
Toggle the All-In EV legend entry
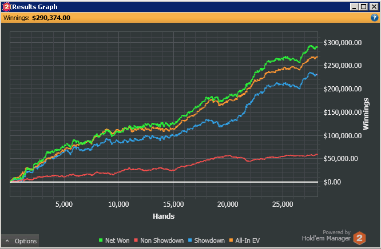pyautogui.click(x=244, y=240)
